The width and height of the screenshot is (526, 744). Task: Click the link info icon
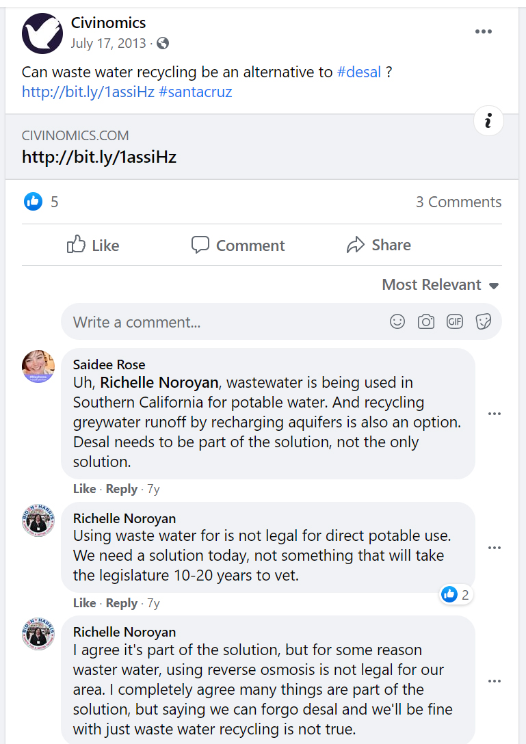(x=488, y=121)
